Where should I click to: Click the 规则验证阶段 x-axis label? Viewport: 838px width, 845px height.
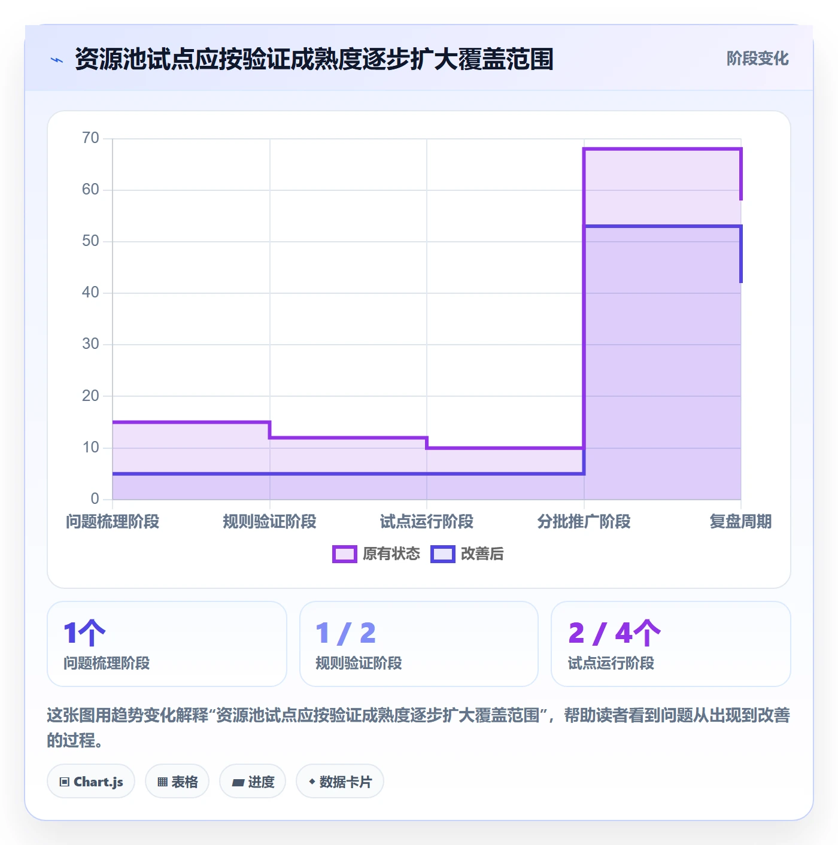tap(270, 522)
